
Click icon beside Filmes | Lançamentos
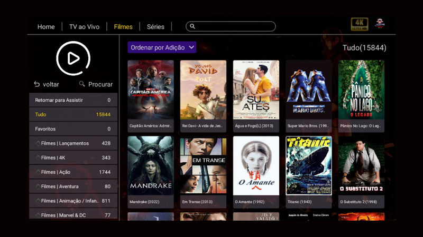click(38, 143)
